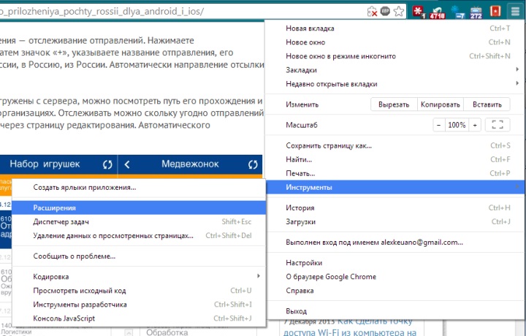This screenshot has height=336, width=526.
Task: Decrease zoom with the minus button
Action: (439, 125)
